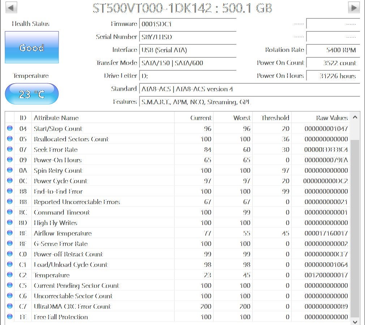Select the G-Sense Error Rate name
The image size is (365, 325).
tap(61, 244)
